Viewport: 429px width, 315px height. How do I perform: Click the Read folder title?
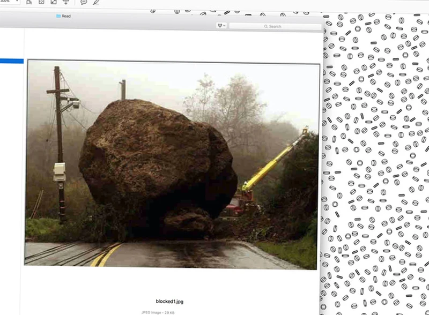pos(63,16)
